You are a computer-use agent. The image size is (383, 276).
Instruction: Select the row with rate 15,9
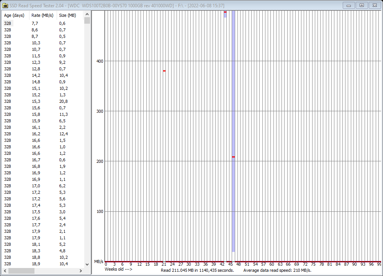[x=43, y=121]
